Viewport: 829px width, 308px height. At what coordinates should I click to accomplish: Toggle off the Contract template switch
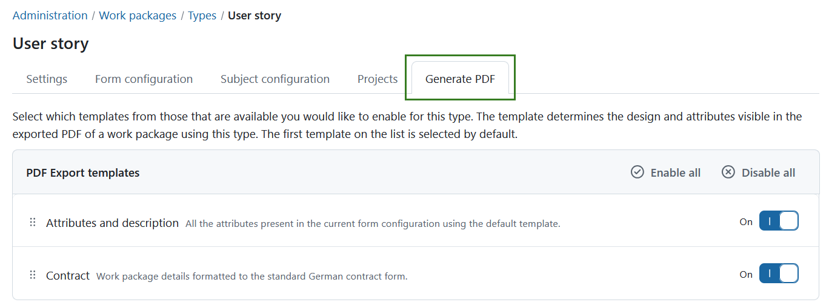(778, 274)
